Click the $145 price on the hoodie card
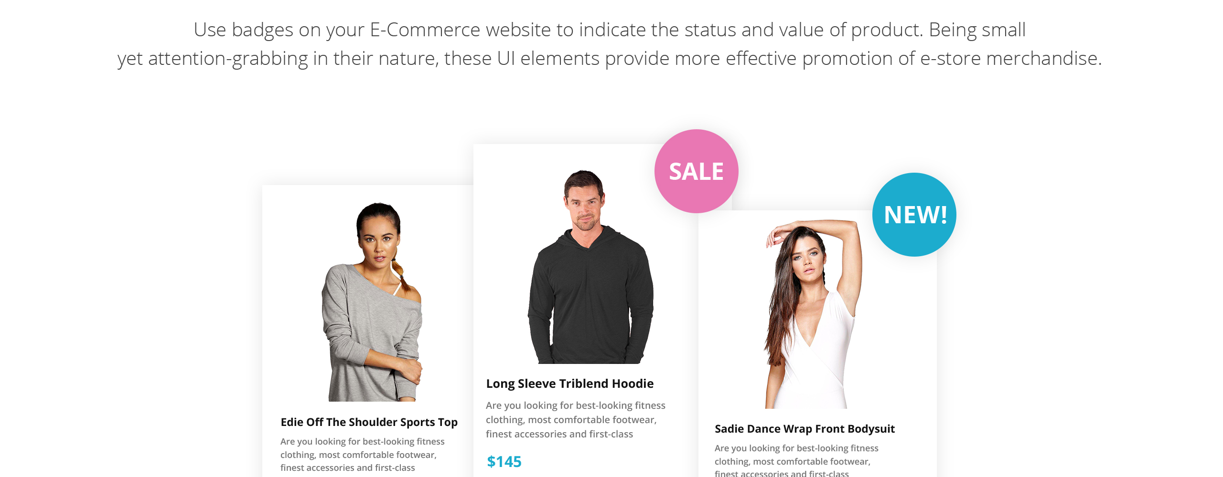The width and height of the screenshot is (1223, 477). pyautogui.click(x=504, y=461)
